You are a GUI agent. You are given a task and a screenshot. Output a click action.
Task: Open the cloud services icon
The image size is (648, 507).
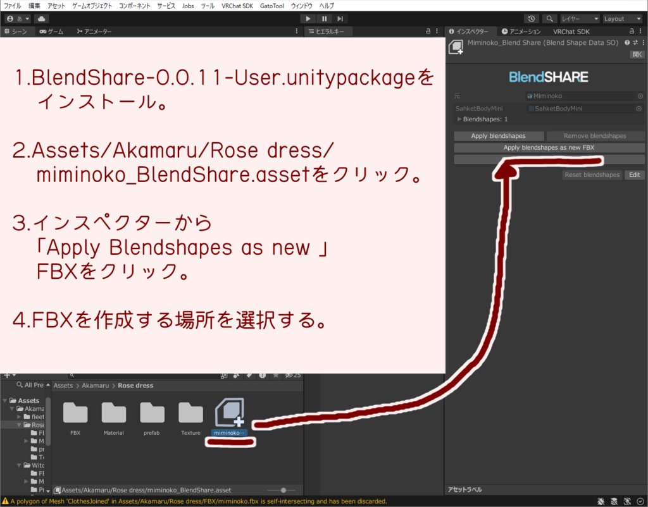tap(41, 18)
